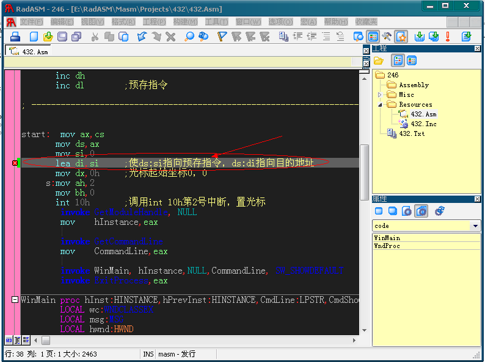Open the 宏(A) menu
Viewport: 485px width, 362px height.
(308, 21)
